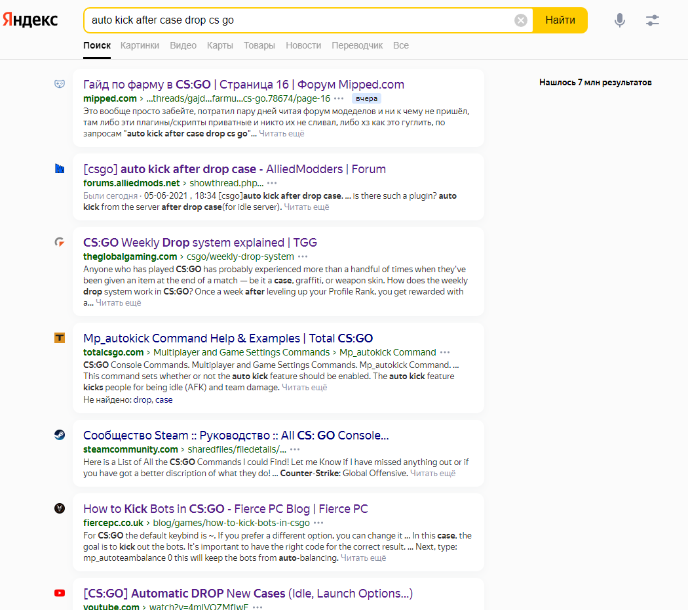Viewport: 688px width, 610px height.
Task: Open the Yandex logo homepage
Action: (30, 20)
